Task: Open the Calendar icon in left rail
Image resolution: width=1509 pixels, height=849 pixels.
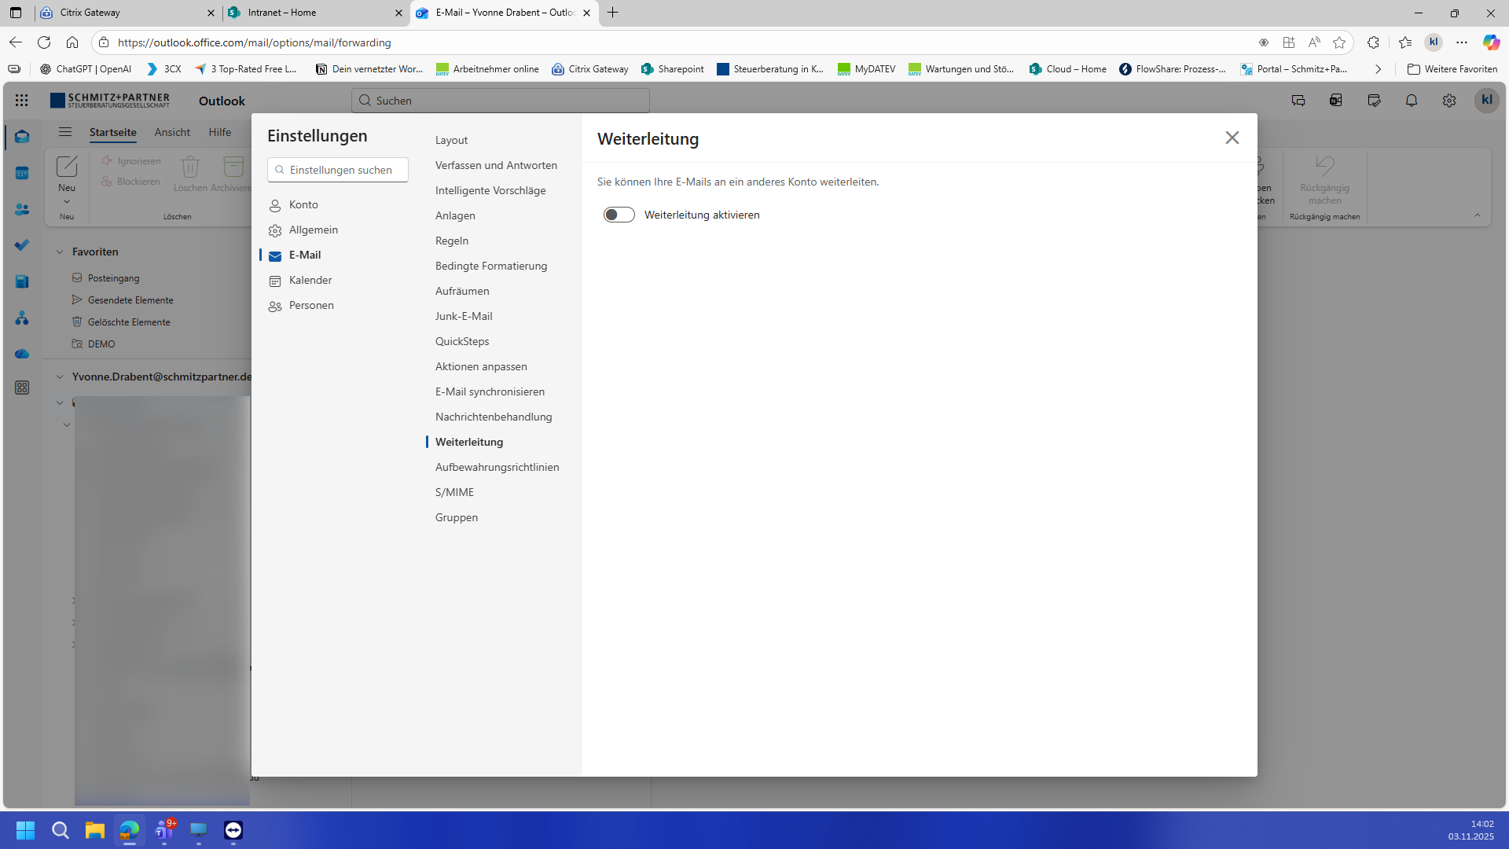Action: 22,174
